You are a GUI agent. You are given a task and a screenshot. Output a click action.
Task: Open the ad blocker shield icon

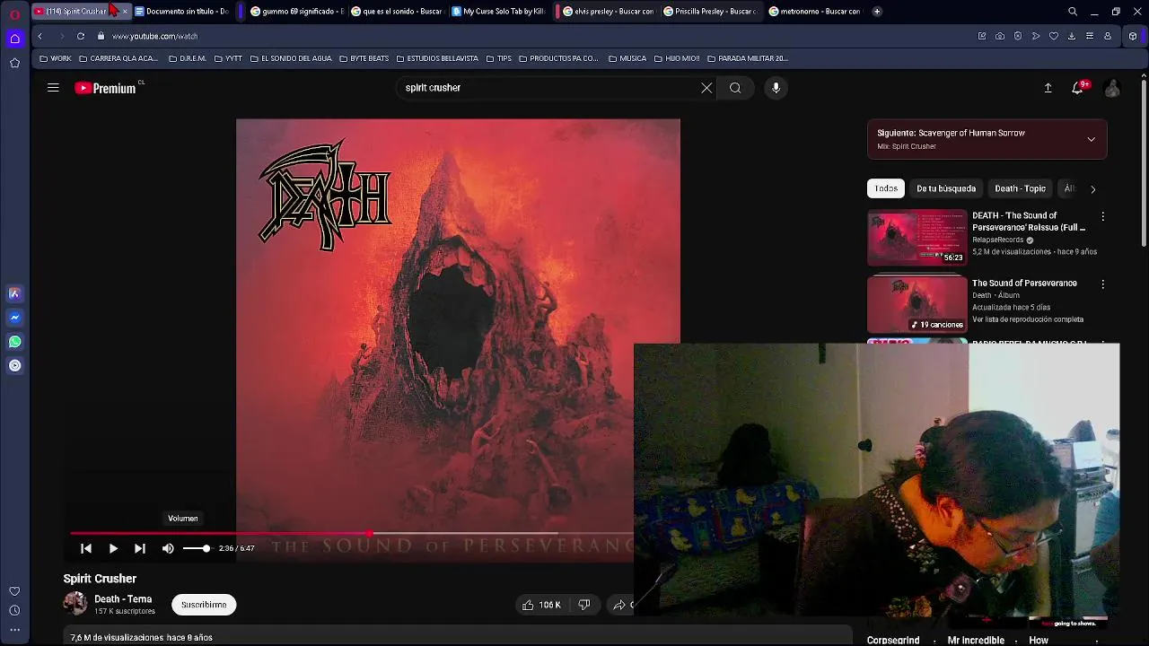tap(1018, 36)
